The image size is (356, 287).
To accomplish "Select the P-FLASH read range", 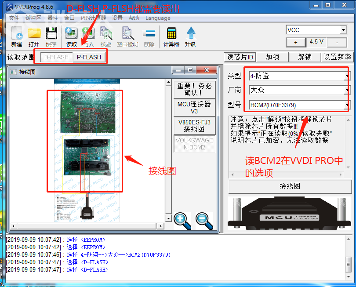I will point(89,57).
